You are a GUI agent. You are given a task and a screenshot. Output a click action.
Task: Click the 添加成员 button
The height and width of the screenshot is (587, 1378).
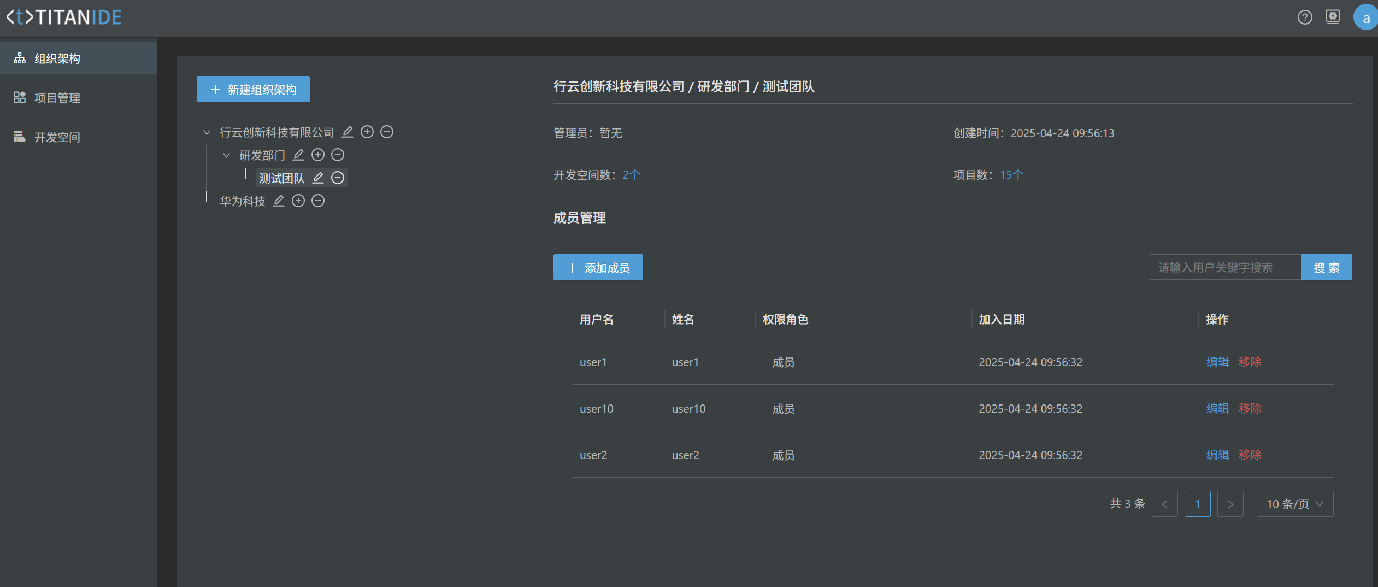598,267
